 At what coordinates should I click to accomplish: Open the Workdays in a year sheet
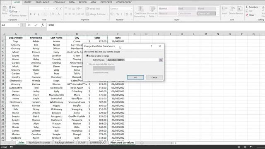click(39, 142)
